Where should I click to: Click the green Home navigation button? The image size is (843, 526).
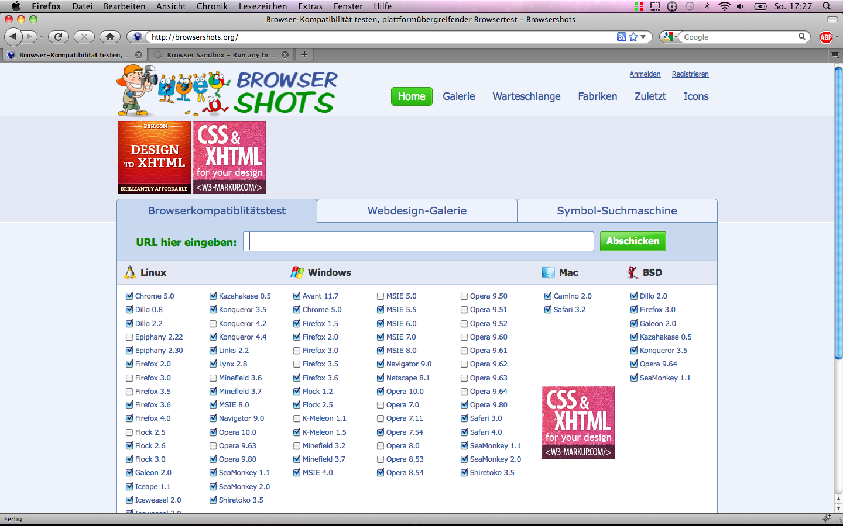(x=412, y=96)
